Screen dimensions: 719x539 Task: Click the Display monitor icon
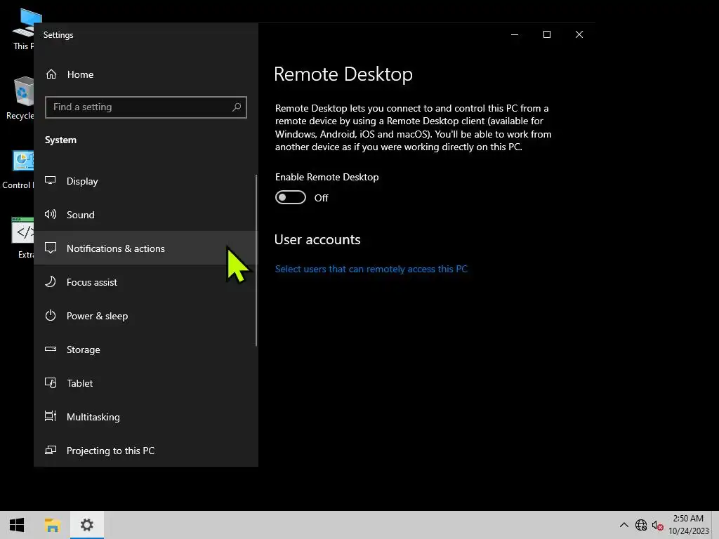click(51, 180)
